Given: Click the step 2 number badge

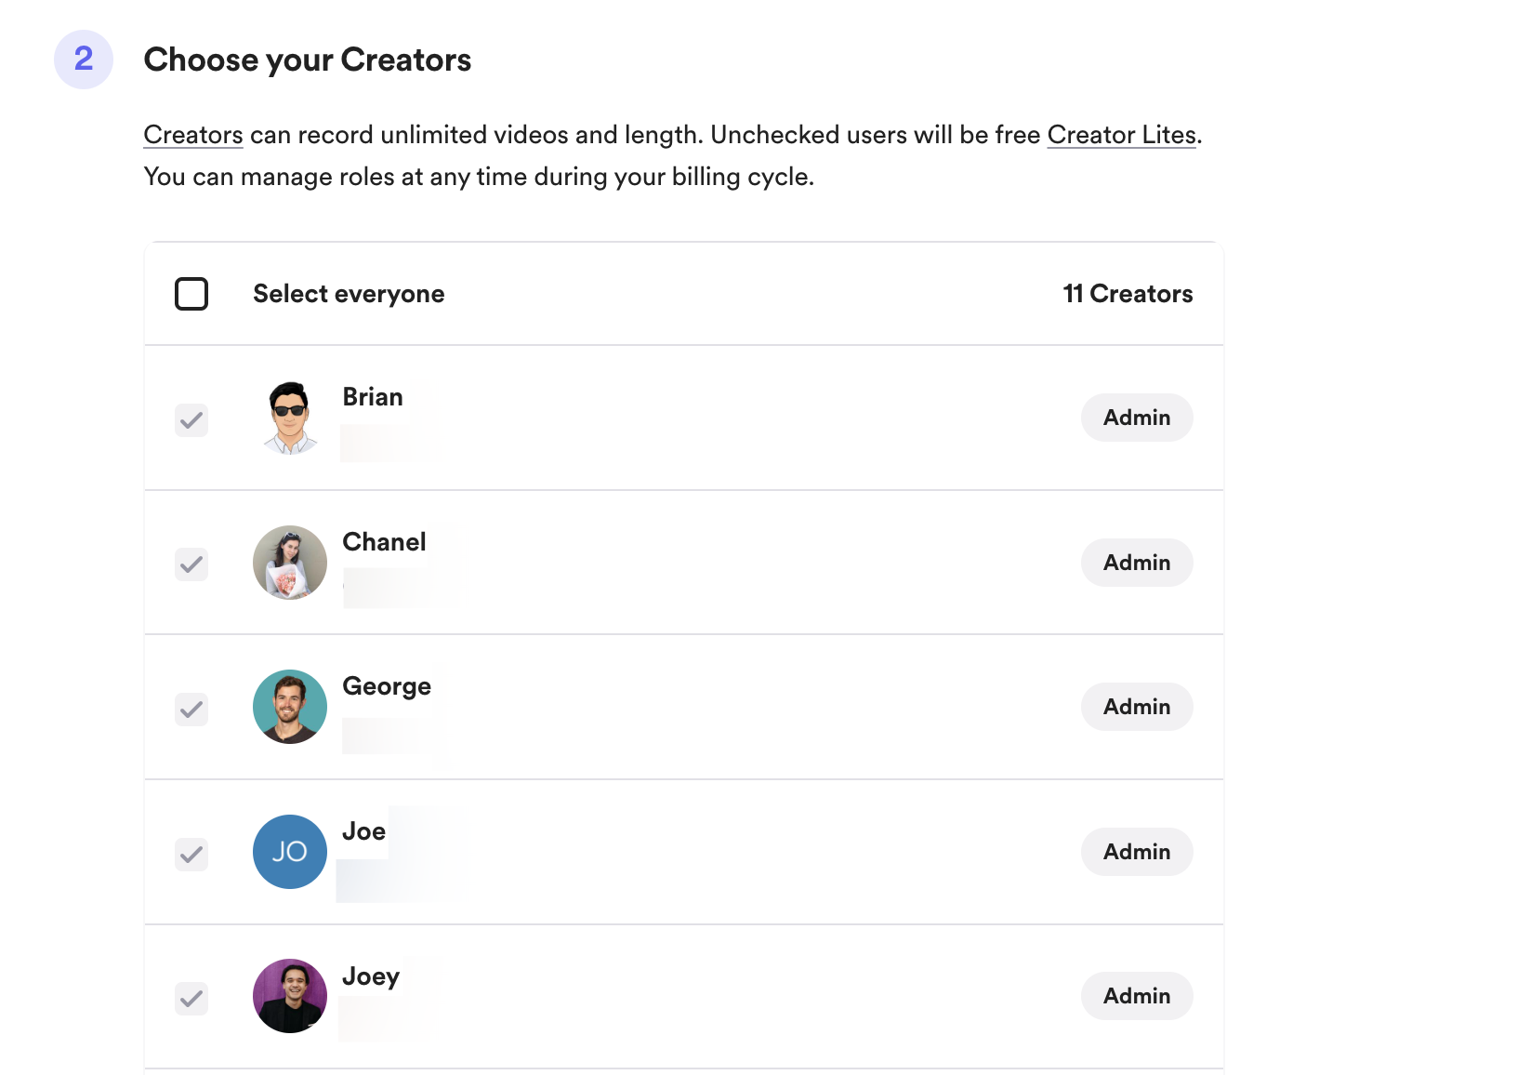Looking at the screenshot, I should (84, 60).
